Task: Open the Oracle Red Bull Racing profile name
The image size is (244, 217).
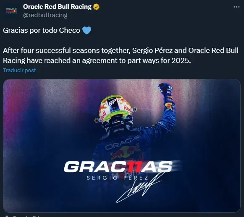Action: [x=57, y=7]
